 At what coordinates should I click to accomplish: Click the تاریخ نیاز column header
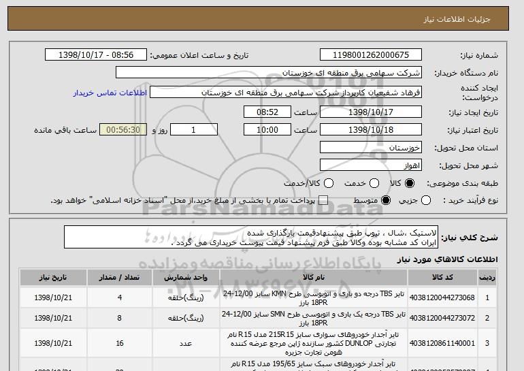tap(53, 278)
